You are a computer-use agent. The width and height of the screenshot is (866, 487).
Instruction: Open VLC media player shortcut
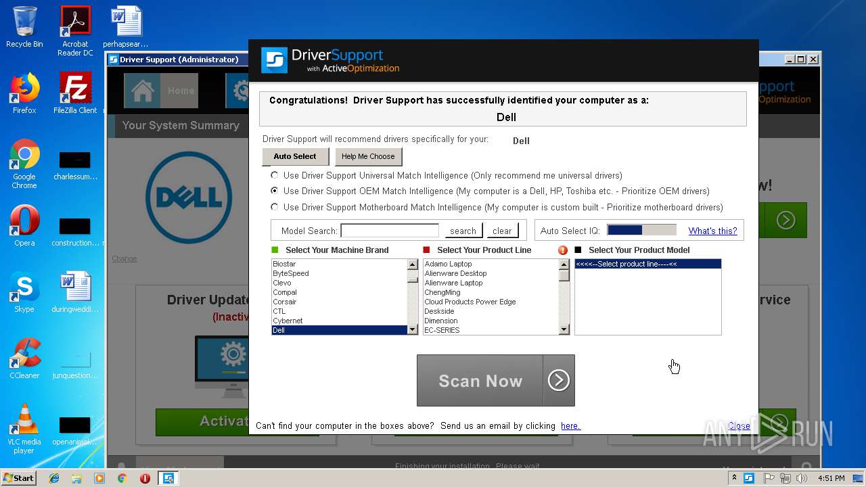coord(24,429)
